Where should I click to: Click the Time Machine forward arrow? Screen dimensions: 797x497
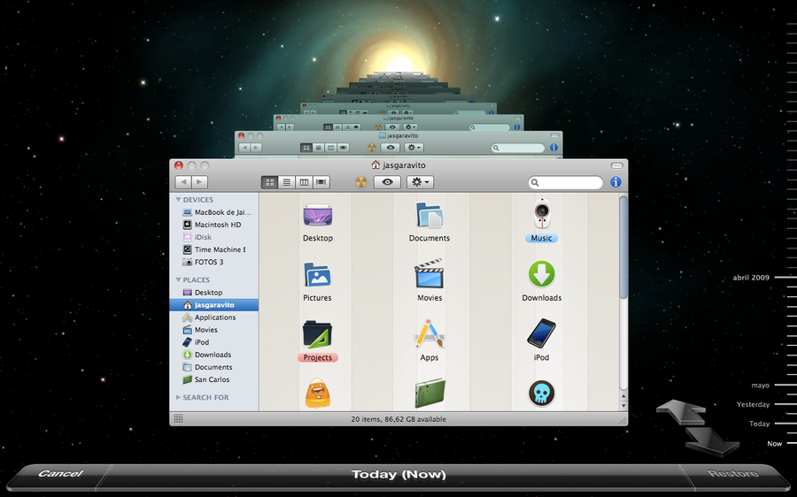[x=712, y=441]
